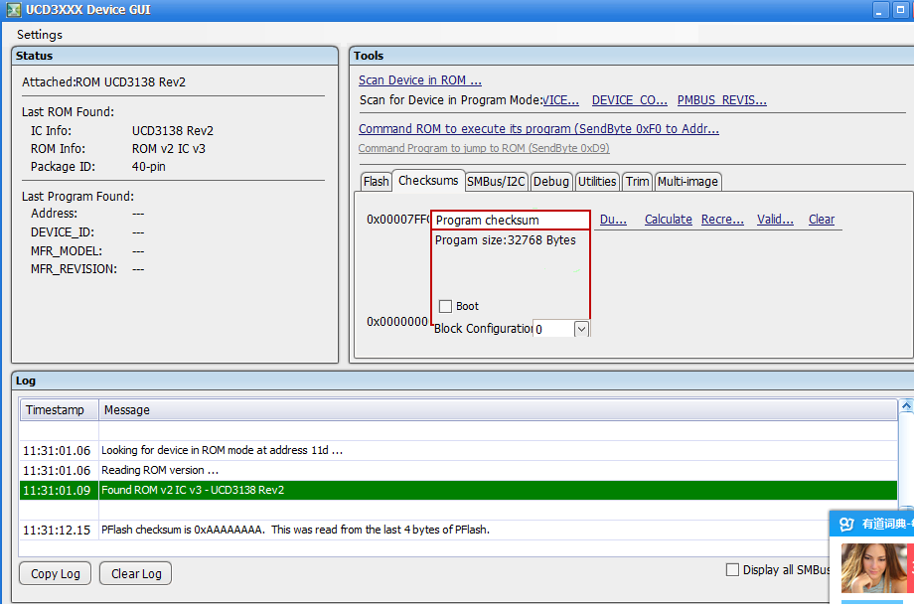Viewport: 914px width, 610px height.
Task: Click the Timestamp column header
Action: pos(59,410)
